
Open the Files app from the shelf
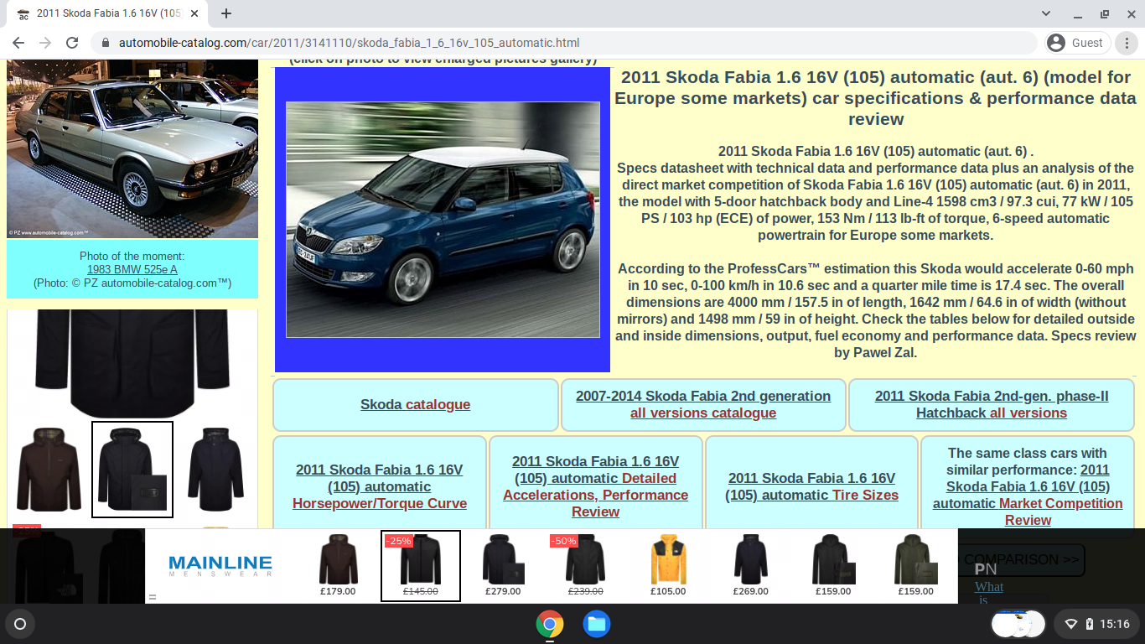tap(597, 624)
